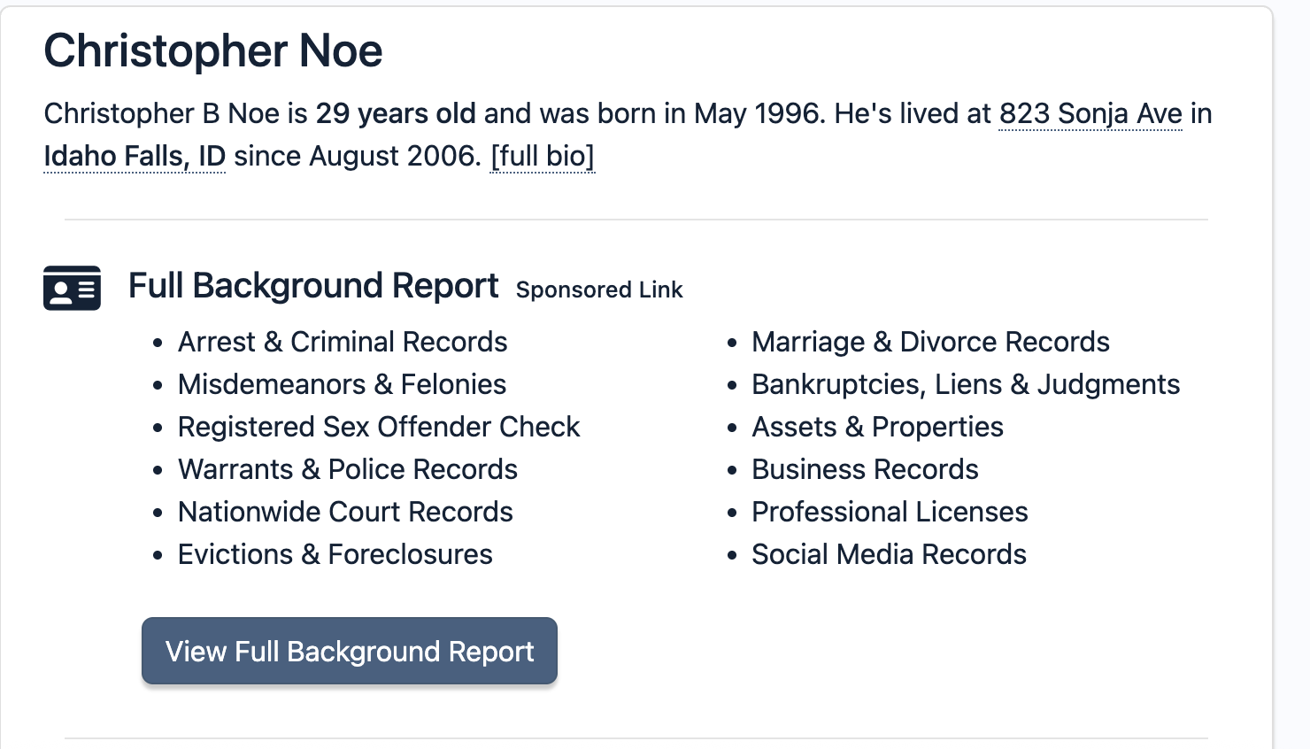Select Misdemeanors & Felonies item
Screen dimensions: 1310x749
pos(342,385)
